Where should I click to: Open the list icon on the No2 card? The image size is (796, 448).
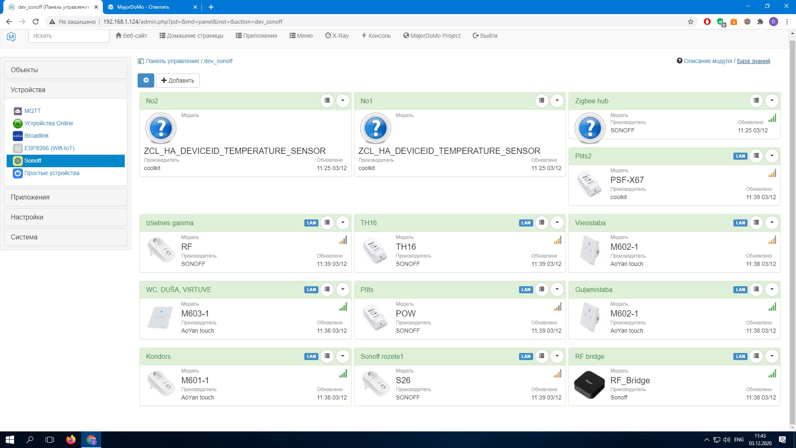click(x=327, y=100)
